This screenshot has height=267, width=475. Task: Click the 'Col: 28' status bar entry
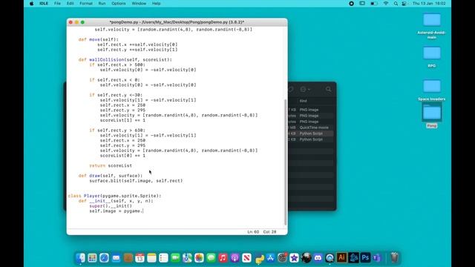pyautogui.click(x=269, y=232)
